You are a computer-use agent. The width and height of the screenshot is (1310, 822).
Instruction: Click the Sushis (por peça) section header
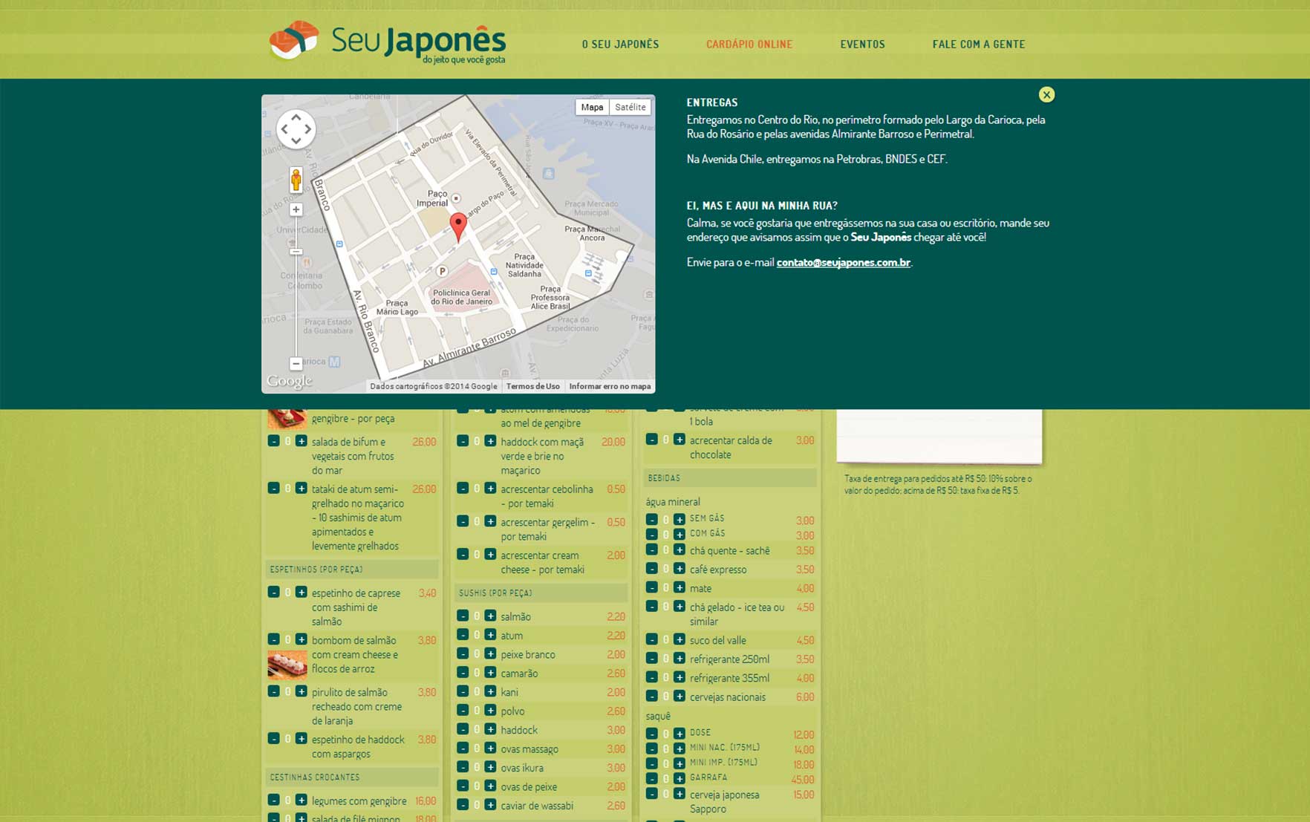click(541, 593)
